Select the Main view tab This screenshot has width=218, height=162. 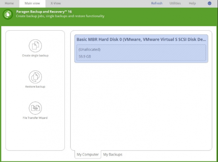tap(32, 3)
